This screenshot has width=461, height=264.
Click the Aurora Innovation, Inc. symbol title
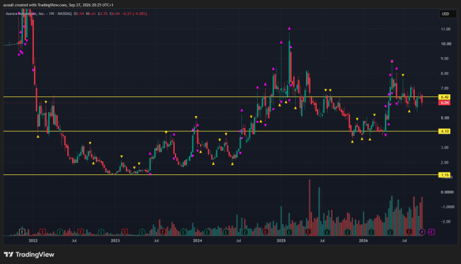click(x=25, y=14)
